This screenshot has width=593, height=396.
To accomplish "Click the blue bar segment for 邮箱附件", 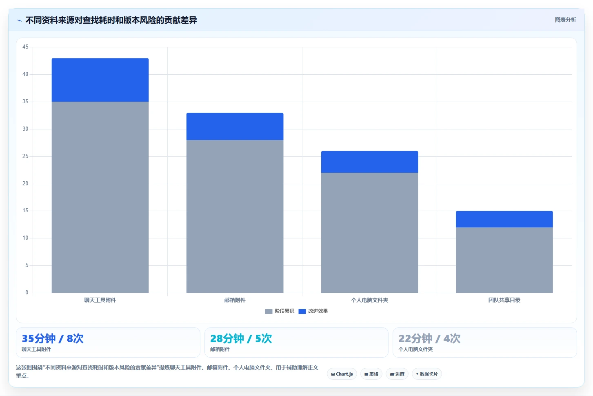I will [x=235, y=127].
